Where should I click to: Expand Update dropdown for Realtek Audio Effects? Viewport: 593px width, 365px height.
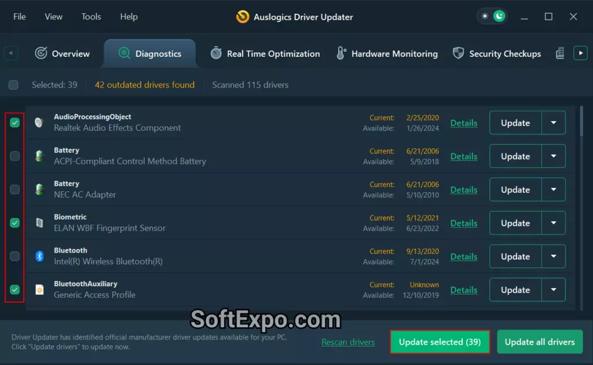coord(554,123)
